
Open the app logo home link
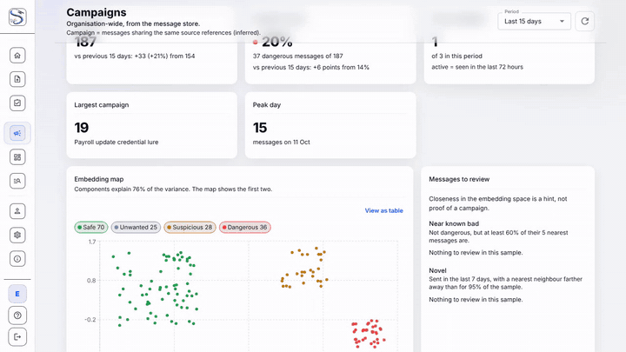17,17
